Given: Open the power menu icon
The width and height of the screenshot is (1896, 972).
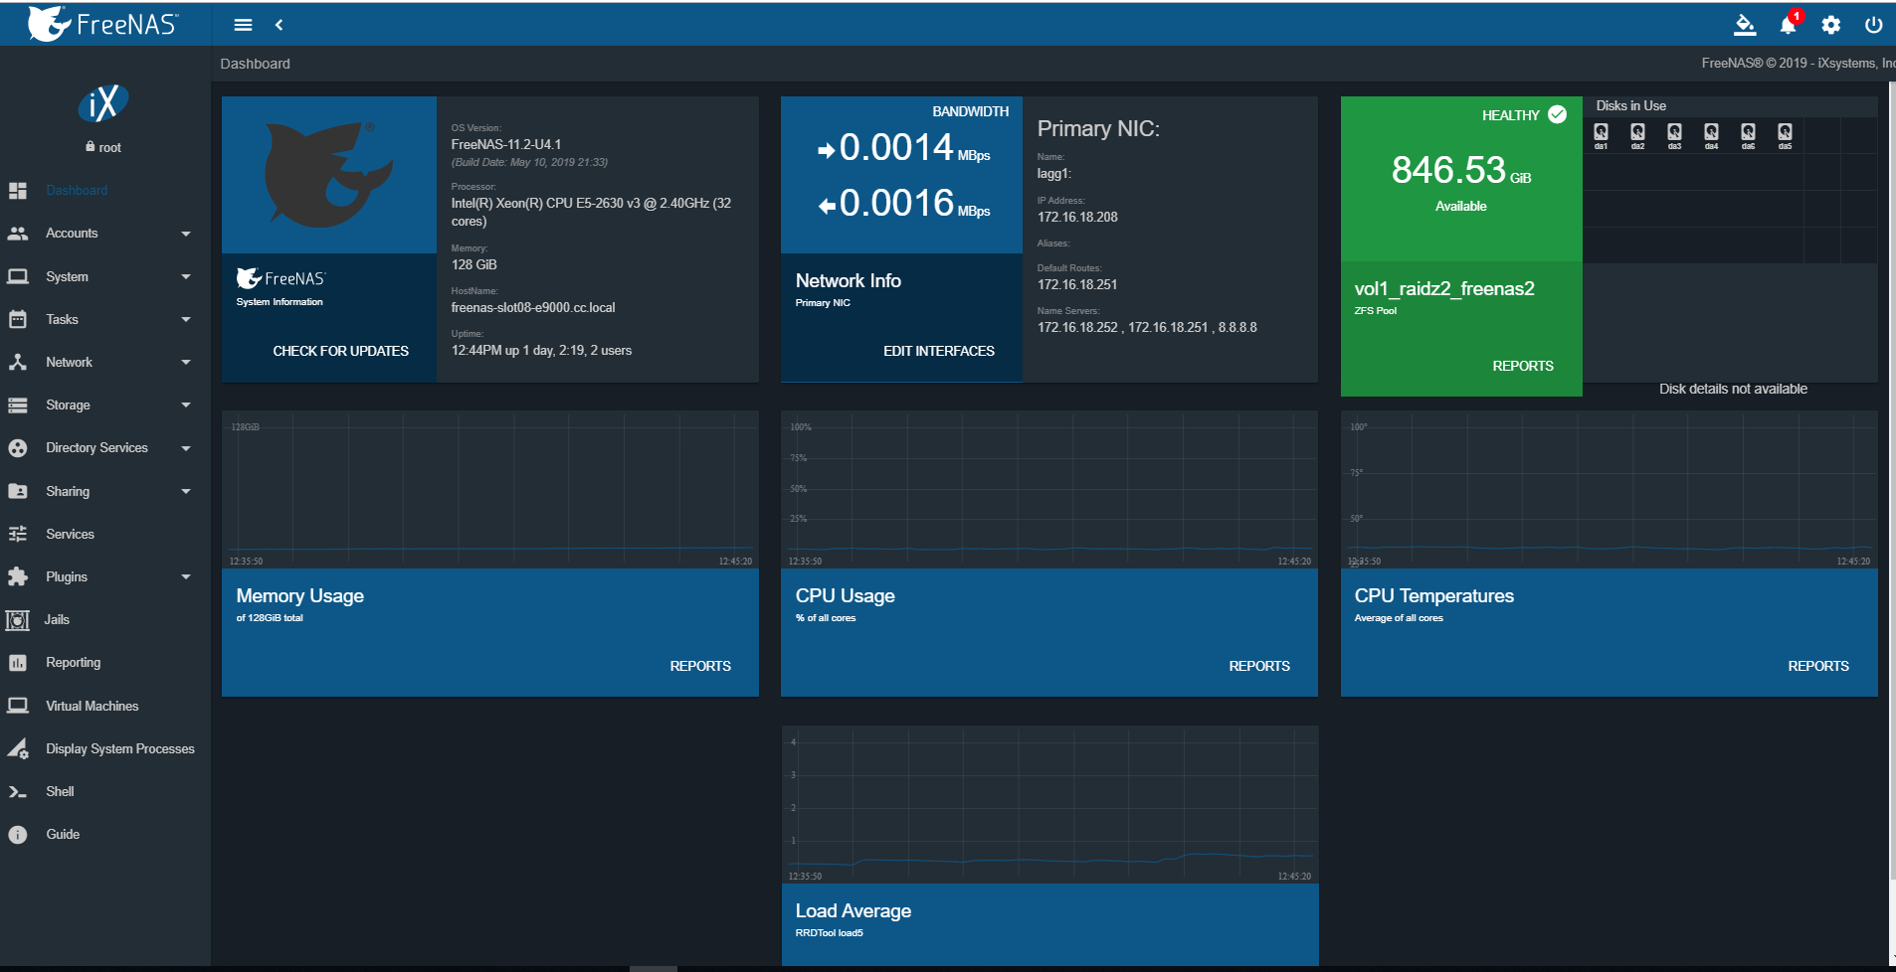Looking at the screenshot, I should tap(1874, 25).
